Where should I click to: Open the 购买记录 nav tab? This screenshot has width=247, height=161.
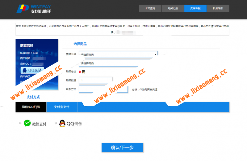[x=173, y=8]
